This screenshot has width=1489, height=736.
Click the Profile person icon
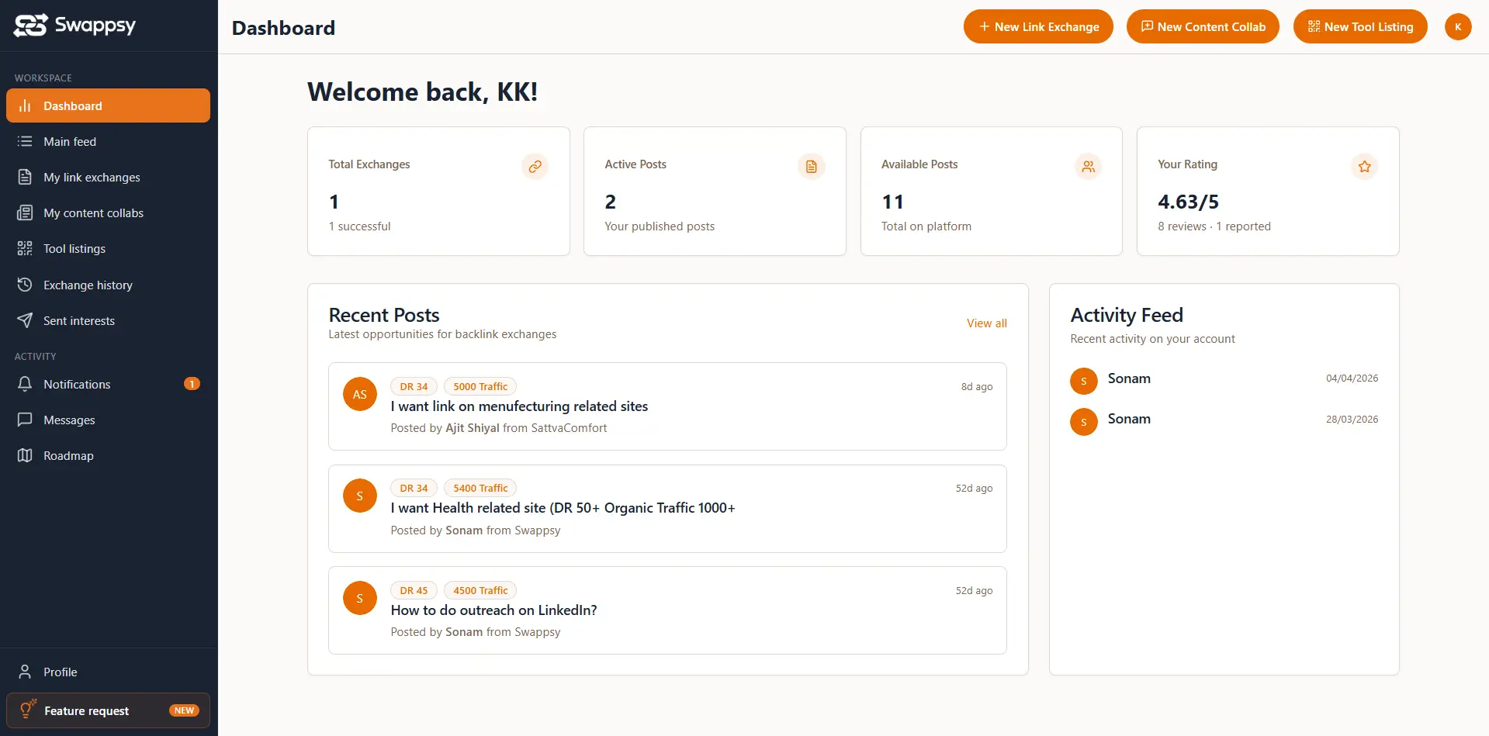[x=25, y=672]
